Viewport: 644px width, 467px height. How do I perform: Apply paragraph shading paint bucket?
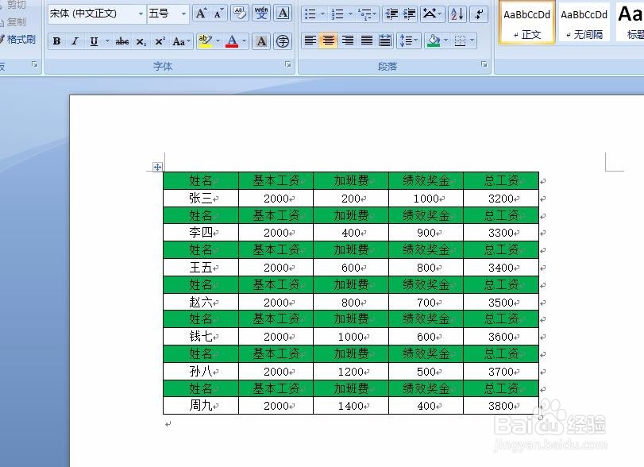[x=434, y=41]
